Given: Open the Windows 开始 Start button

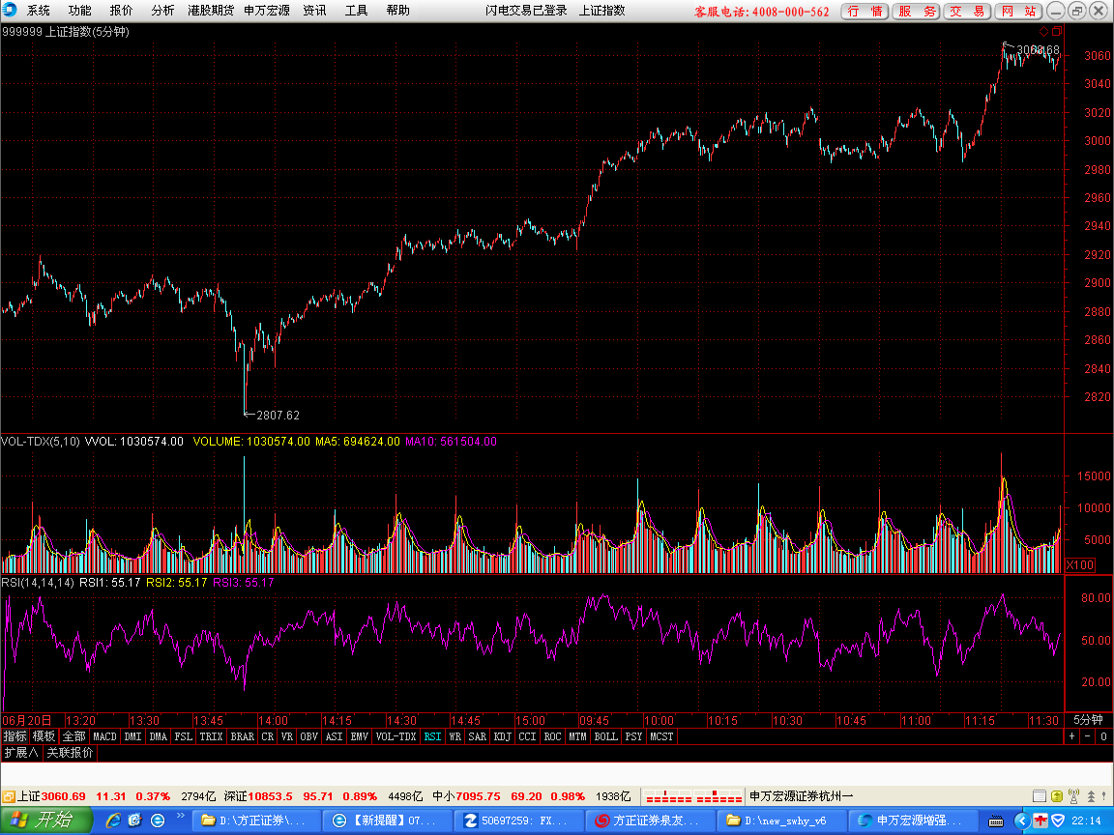Looking at the screenshot, I should tap(45, 821).
